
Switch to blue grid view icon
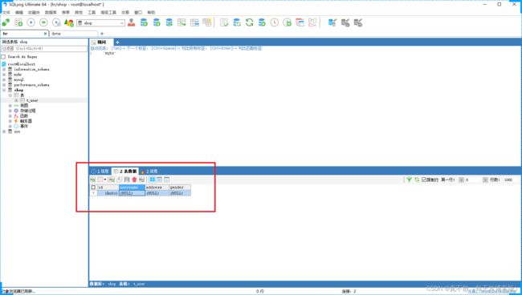coord(153,180)
